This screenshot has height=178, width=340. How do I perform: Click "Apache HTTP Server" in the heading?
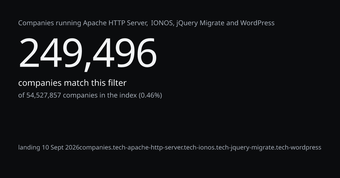click(115, 23)
